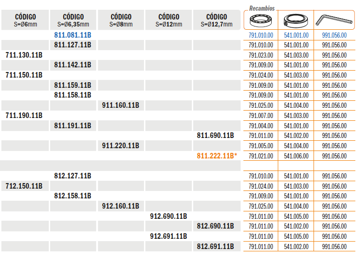Viewport: 360px width, 256px height.
Task: Open the blue 811.081.11B product code
Action: click(72, 35)
